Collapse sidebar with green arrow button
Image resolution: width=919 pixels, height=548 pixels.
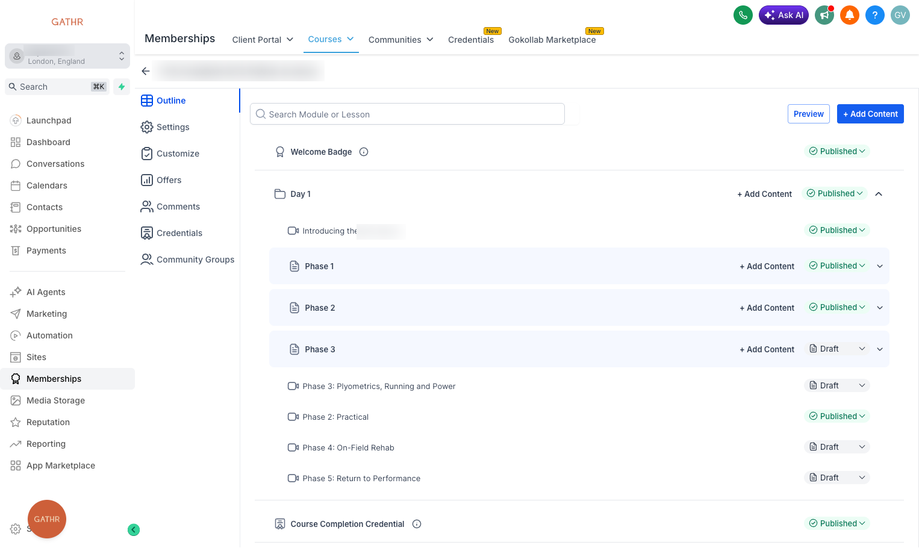click(134, 530)
